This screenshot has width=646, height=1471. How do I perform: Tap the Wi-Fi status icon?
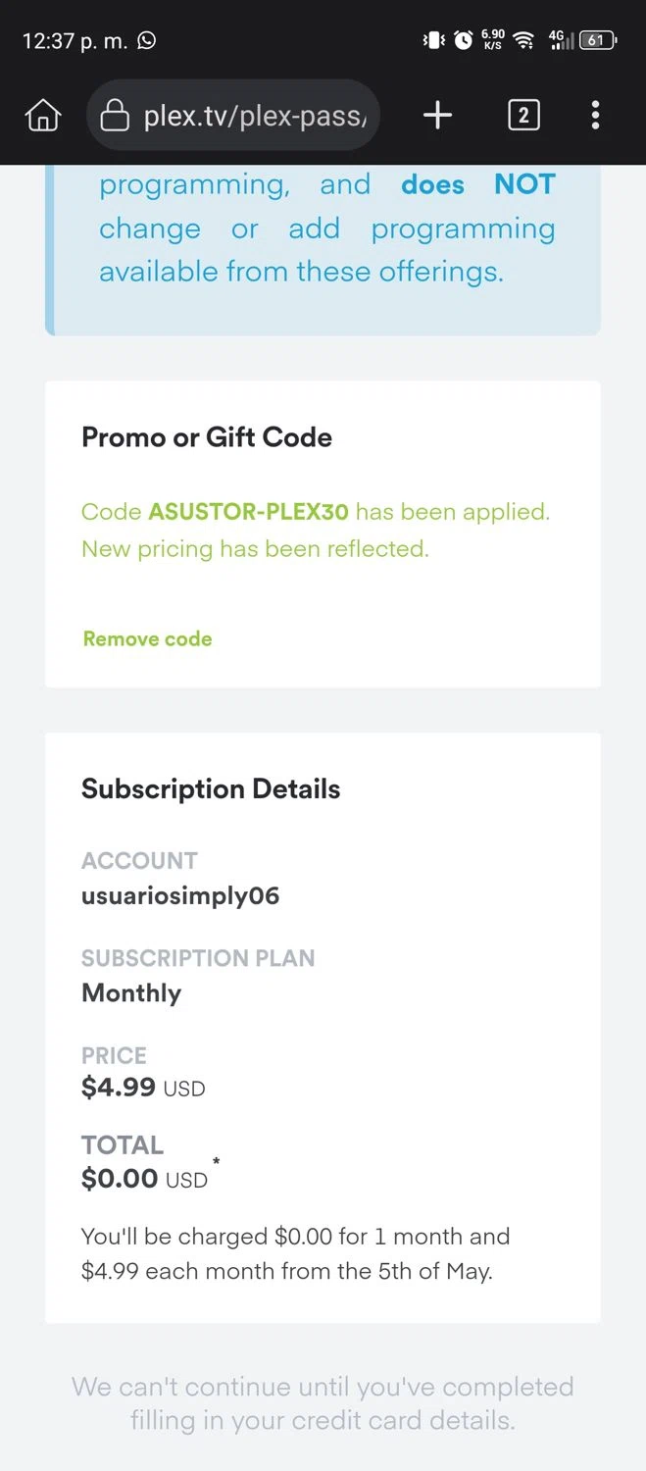pyautogui.click(x=524, y=40)
